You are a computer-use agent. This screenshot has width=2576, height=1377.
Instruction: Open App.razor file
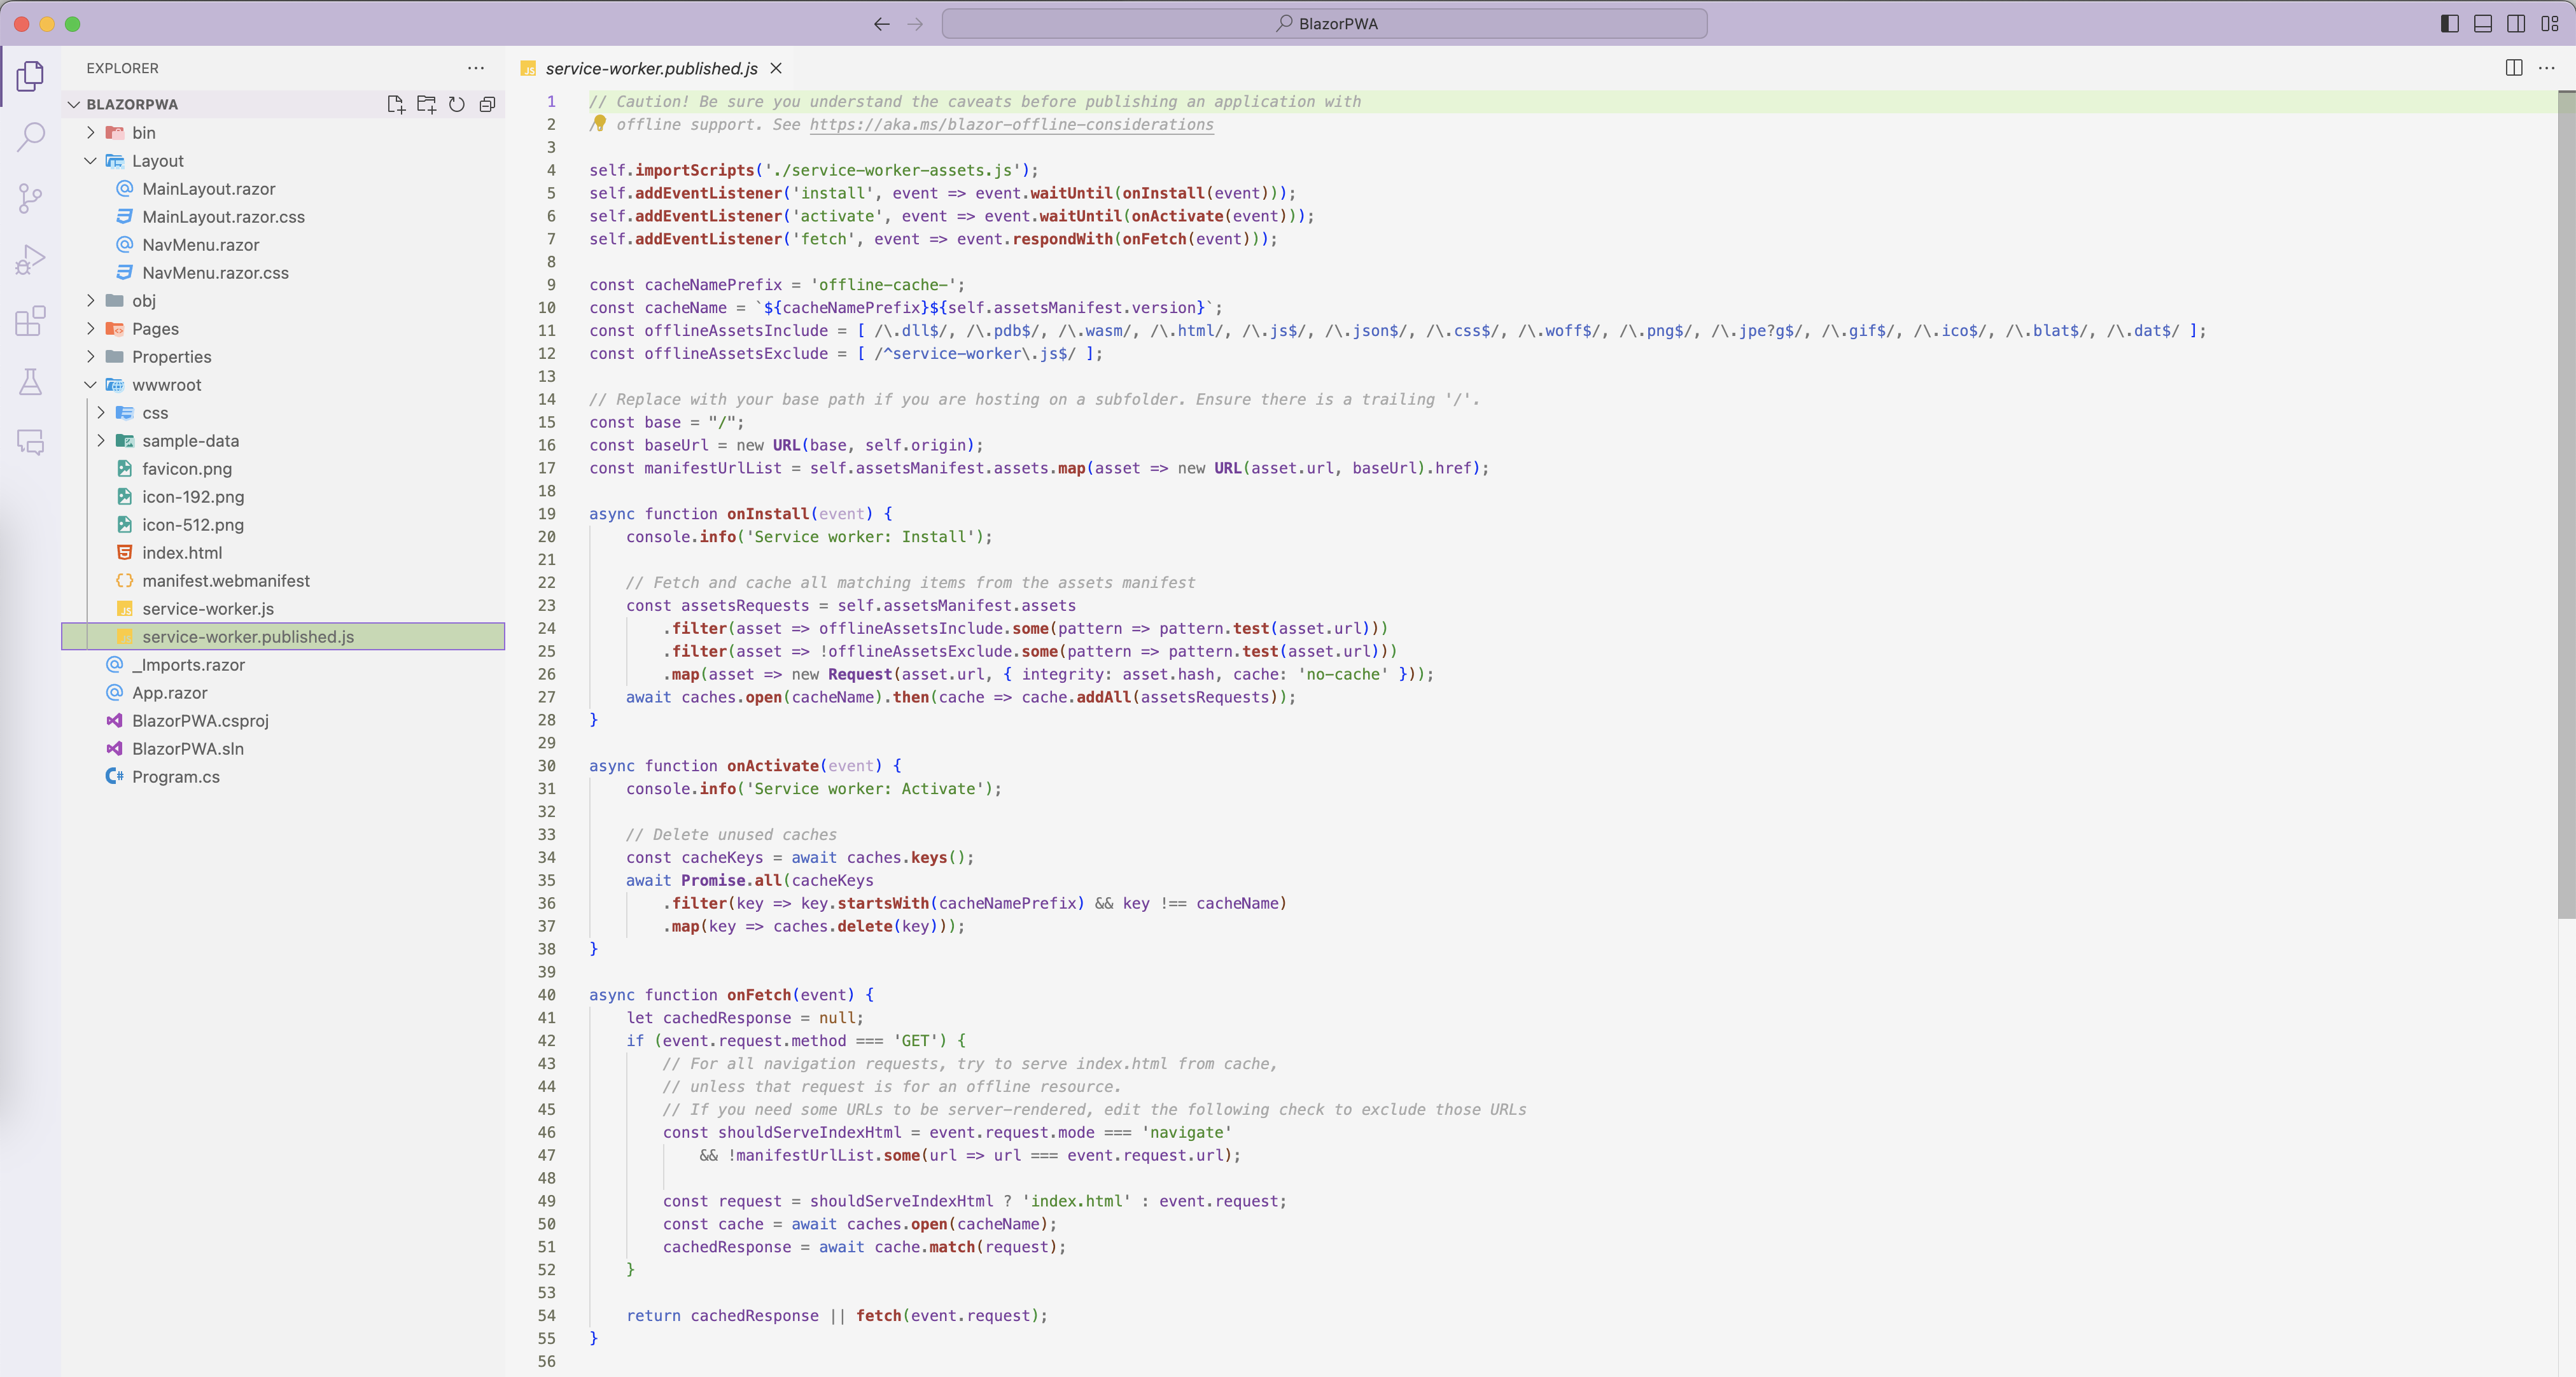pos(283,692)
